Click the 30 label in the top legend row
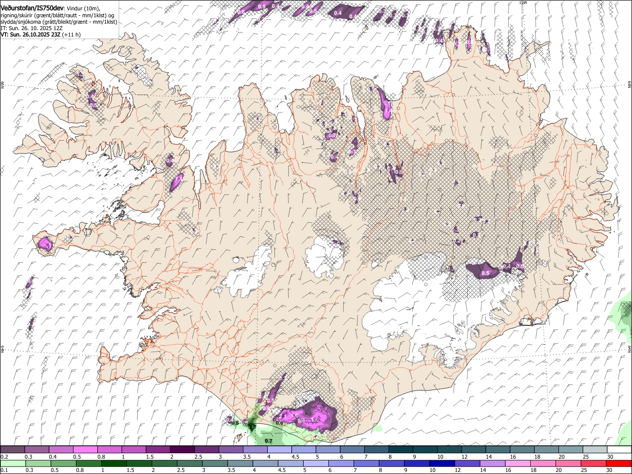This screenshot has width=632, height=474. (x=610, y=457)
